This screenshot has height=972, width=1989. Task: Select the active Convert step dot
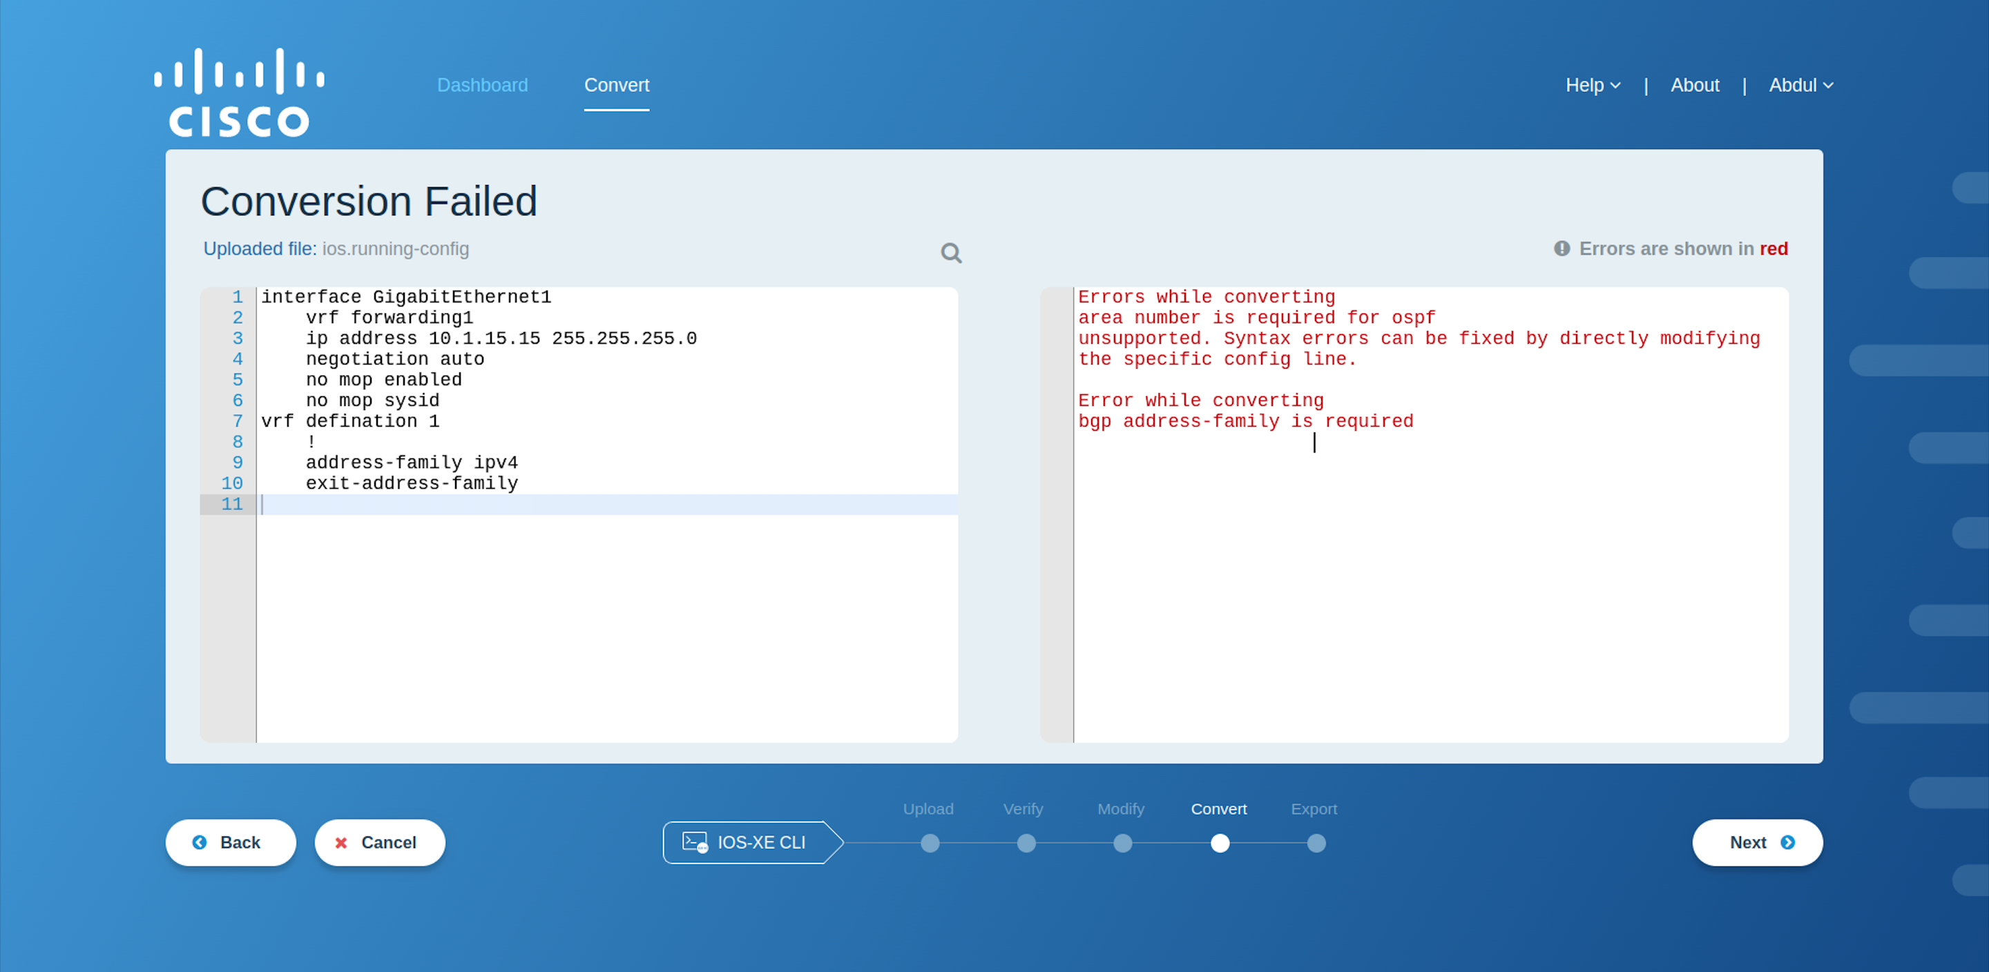[x=1220, y=843]
